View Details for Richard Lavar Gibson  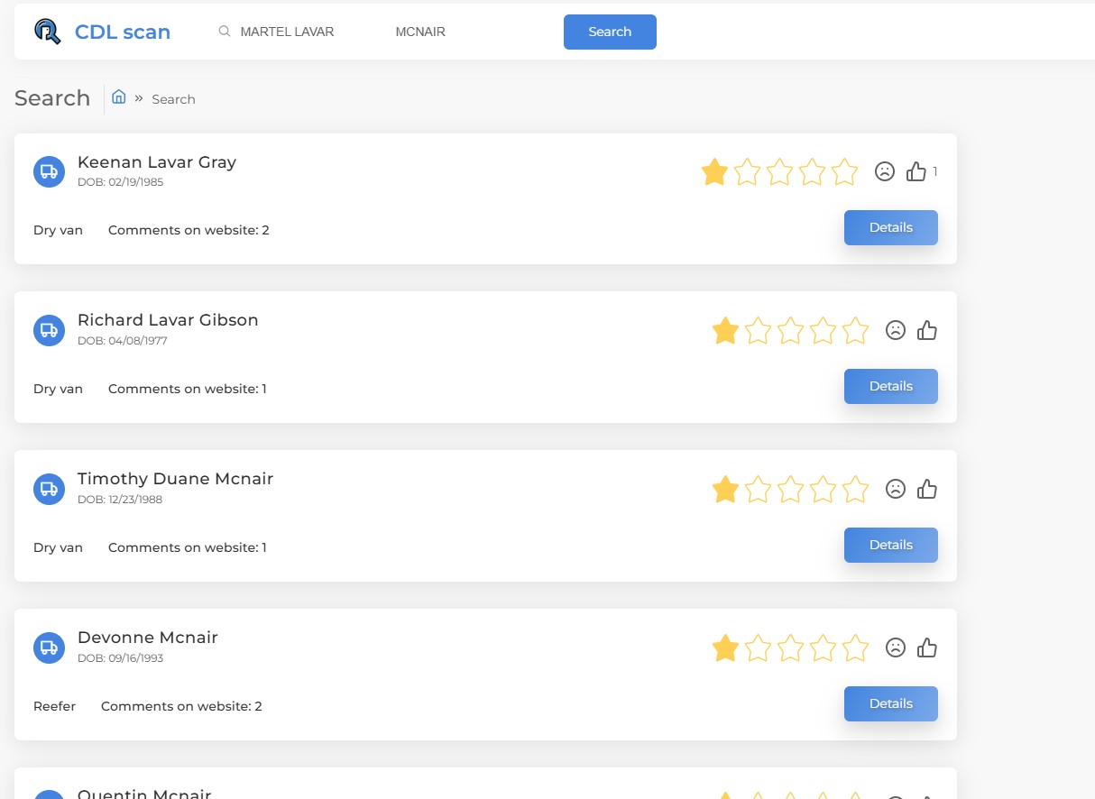click(x=890, y=386)
